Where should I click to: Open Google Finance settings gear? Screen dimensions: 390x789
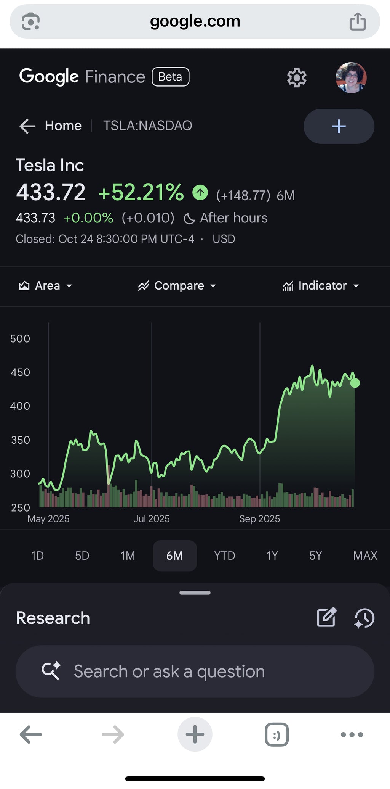pyautogui.click(x=296, y=78)
